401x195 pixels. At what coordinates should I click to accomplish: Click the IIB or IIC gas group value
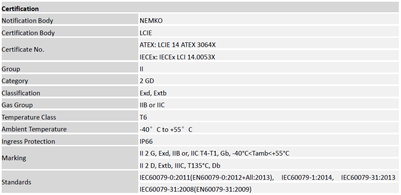[x=152, y=105]
